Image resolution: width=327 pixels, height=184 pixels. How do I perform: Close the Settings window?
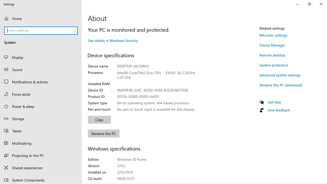(x=321, y=4)
